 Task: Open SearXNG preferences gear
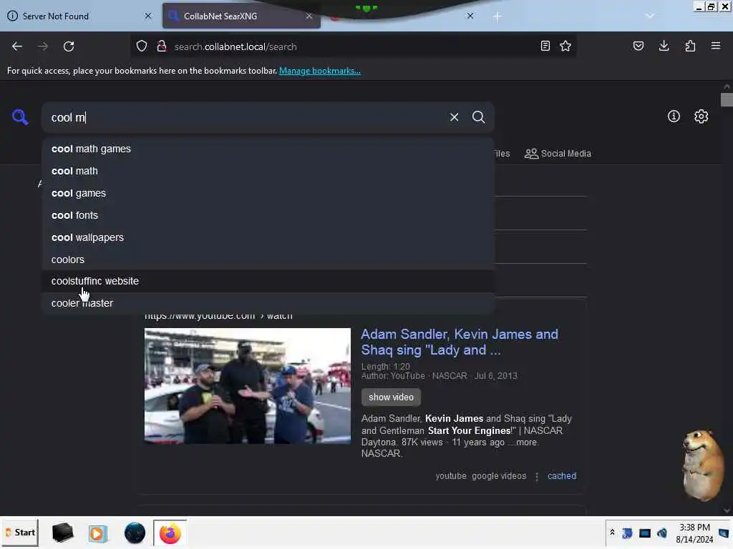pyautogui.click(x=702, y=117)
